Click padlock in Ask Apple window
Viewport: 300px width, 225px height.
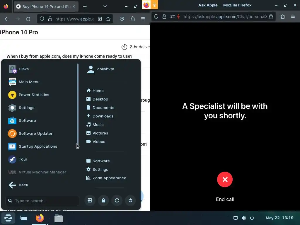164,16
